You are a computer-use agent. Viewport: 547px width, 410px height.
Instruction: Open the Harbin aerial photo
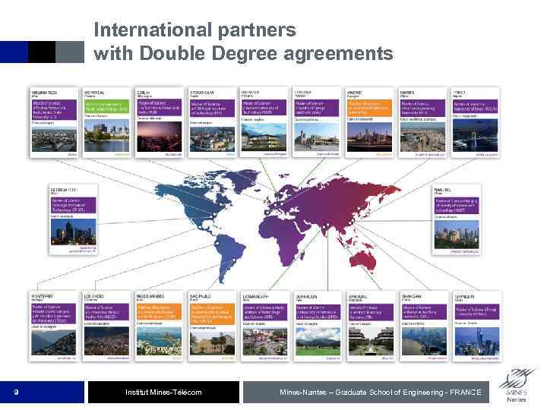[423, 137]
